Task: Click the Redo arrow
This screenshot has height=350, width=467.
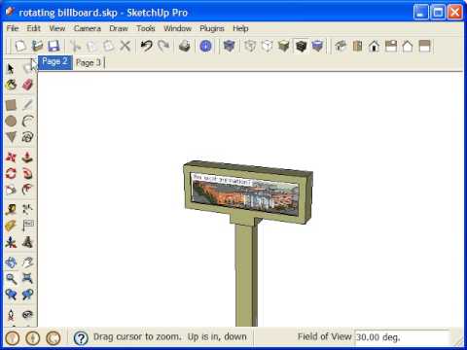Action: pyautogui.click(x=163, y=46)
